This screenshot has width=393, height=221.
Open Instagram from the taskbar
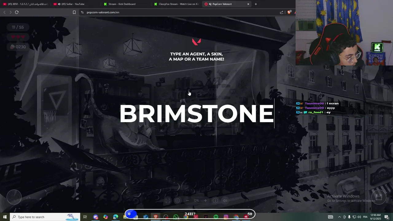[226, 217]
